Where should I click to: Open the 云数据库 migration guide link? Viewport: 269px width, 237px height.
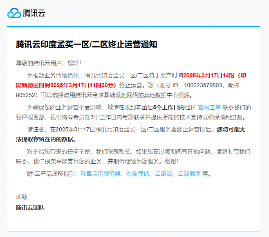click(189, 174)
